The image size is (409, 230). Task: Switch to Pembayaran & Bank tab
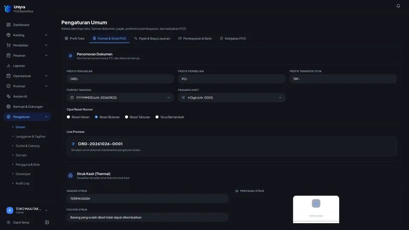click(195, 38)
